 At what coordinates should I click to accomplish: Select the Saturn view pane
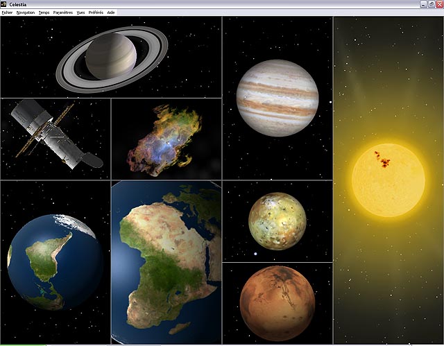111,57
